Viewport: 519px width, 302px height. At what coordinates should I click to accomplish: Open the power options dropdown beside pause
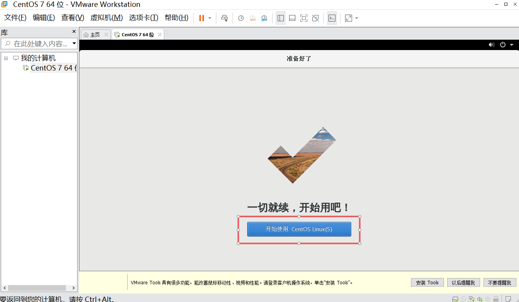point(210,18)
